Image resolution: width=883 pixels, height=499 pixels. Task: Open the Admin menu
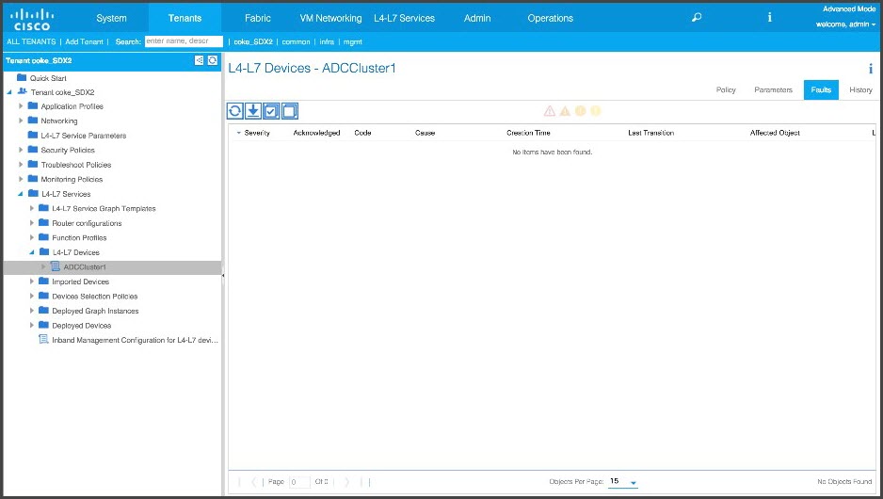(x=477, y=18)
